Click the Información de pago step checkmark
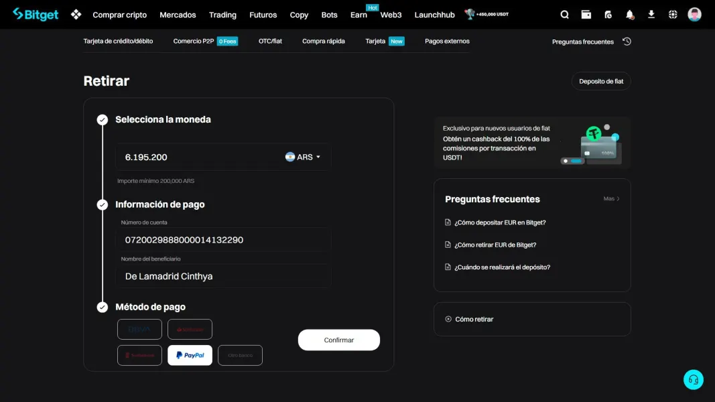715x402 pixels. (102, 204)
